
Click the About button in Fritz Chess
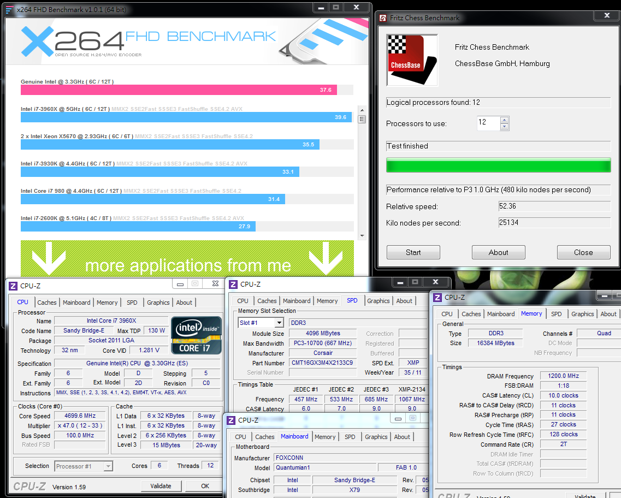498,252
